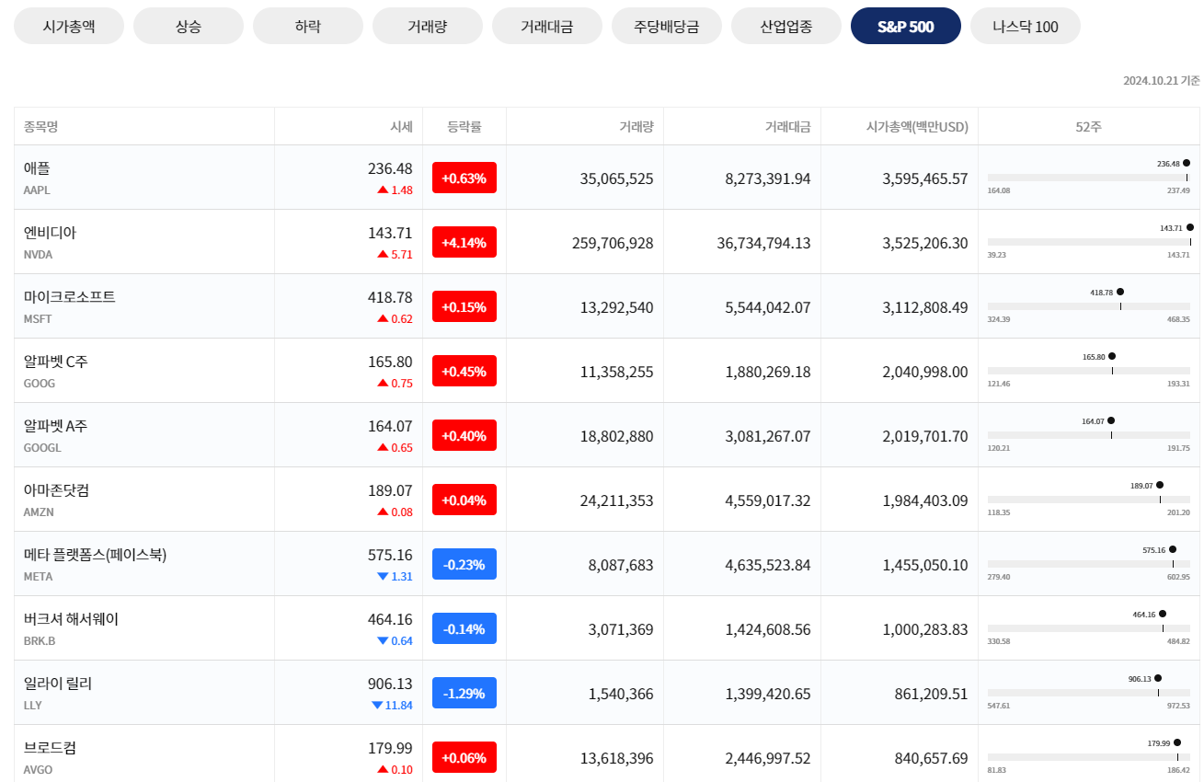Click Nvidia's trading value 36,734,794.13
Screen dimensions: 1204x782
(x=763, y=243)
